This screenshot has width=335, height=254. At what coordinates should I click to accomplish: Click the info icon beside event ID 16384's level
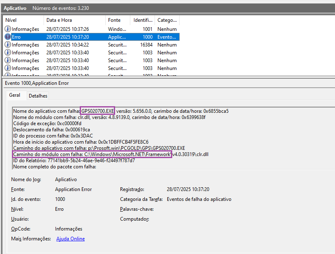pyautogui.click(x=8, y=45)
